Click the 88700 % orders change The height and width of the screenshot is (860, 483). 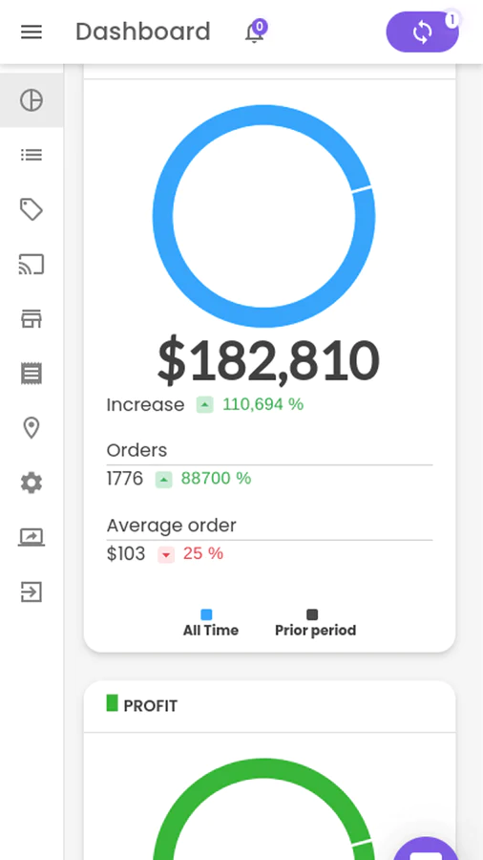click(217, 479)
